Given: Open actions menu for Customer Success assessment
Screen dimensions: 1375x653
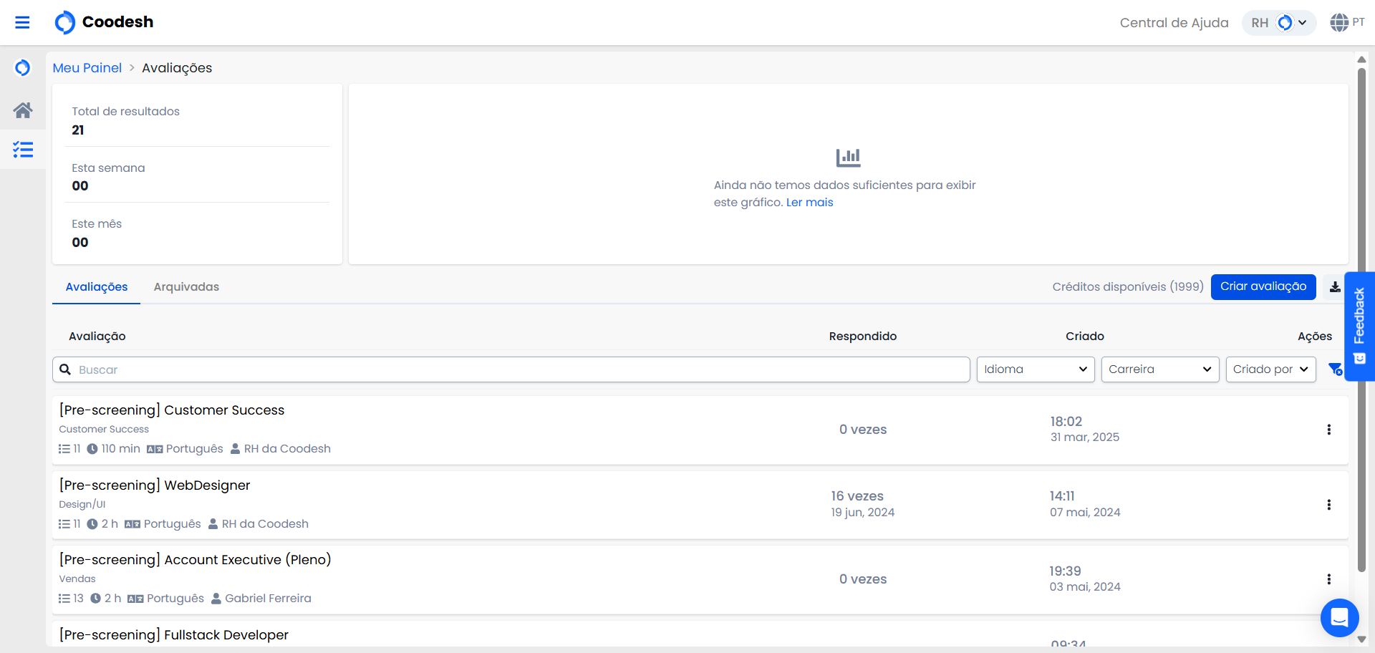Looking at the screenshot, I should (x=1328, y=430).
